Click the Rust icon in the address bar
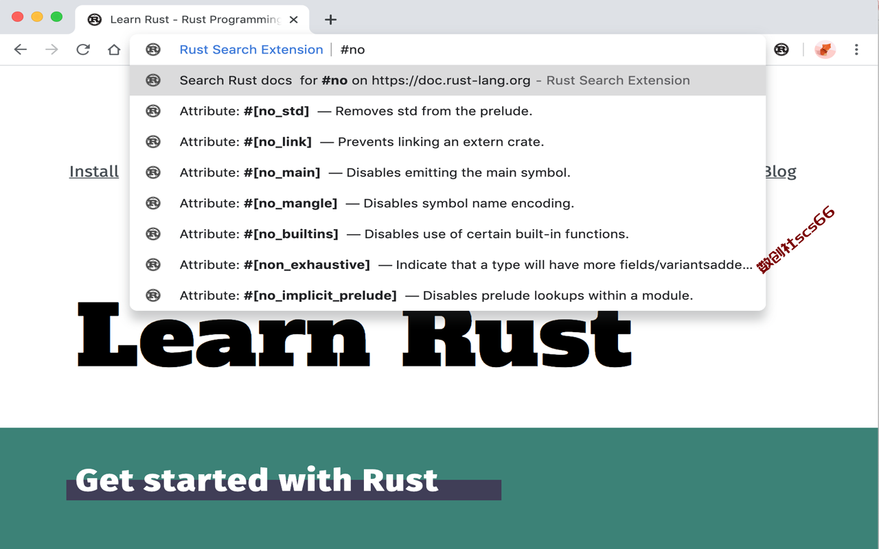The height and width of the screenshot is (549, 879). tap(153, 49)
